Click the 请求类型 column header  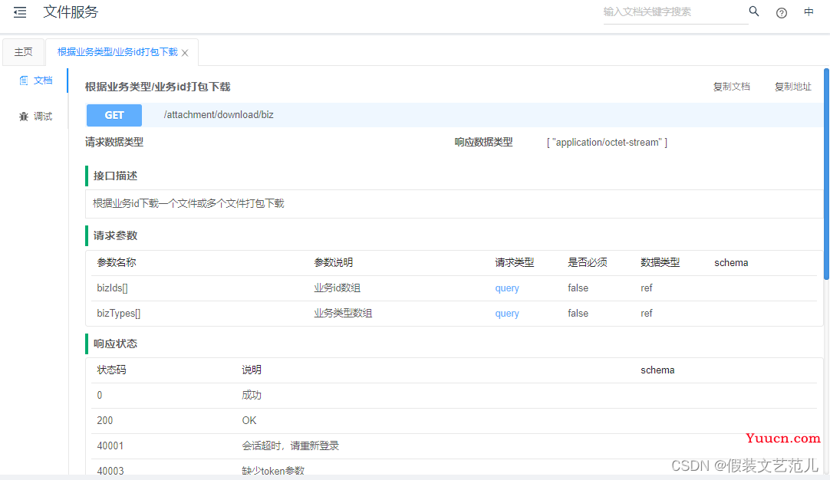515,262
